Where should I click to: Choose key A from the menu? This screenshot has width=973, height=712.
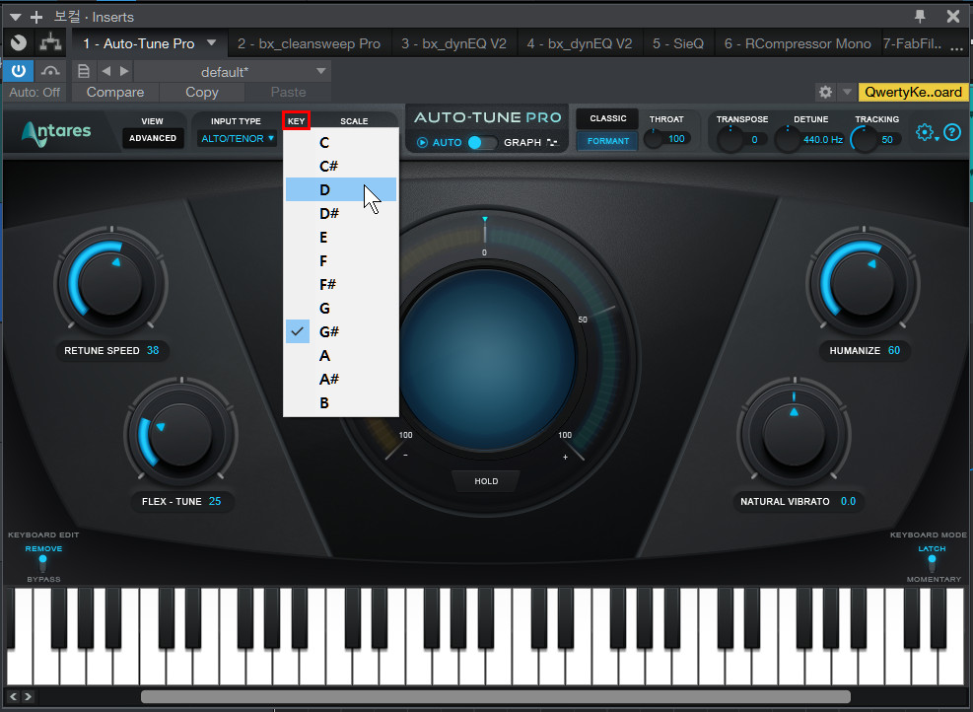click(x=341, y=355)
